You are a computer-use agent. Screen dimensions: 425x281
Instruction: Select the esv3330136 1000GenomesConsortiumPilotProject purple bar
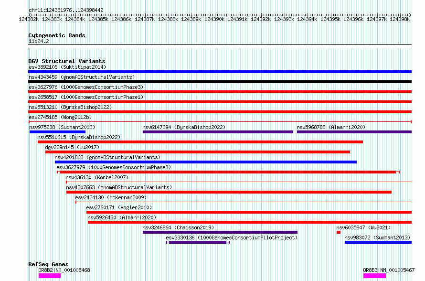[198, 242]
